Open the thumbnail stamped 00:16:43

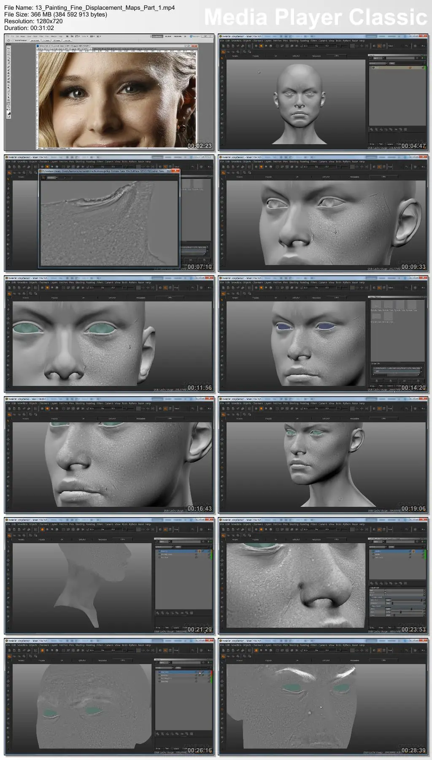pos(109,455)
